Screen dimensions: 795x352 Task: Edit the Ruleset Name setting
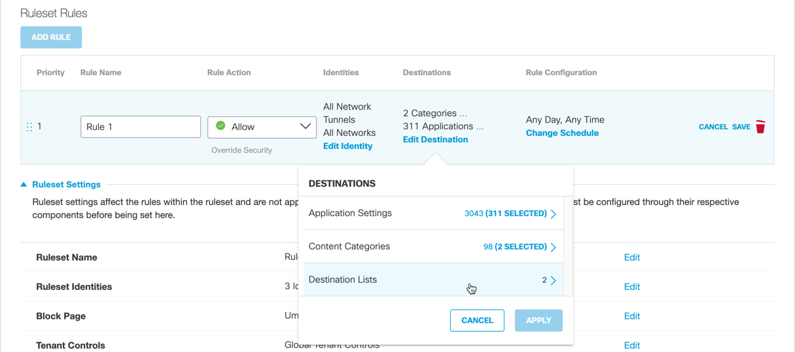click(x=631, y=257)
